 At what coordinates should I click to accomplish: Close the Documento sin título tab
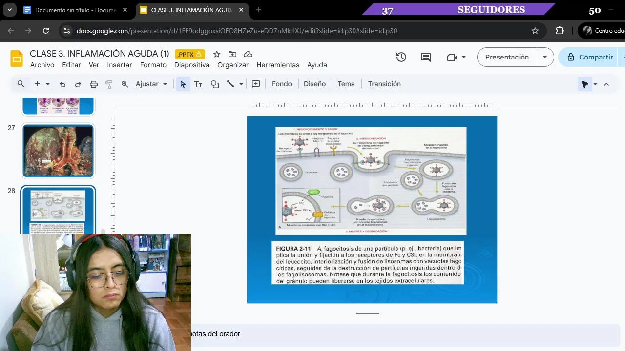125,10
